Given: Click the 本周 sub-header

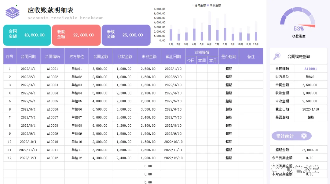Looking at the screenshot, I should tap(202, 60).
